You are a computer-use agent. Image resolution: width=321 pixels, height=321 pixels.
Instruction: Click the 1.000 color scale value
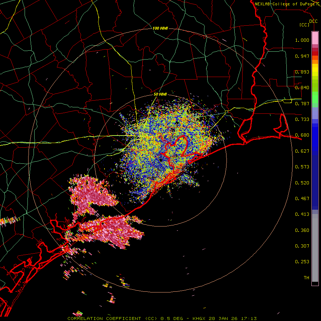coord(302,40)
